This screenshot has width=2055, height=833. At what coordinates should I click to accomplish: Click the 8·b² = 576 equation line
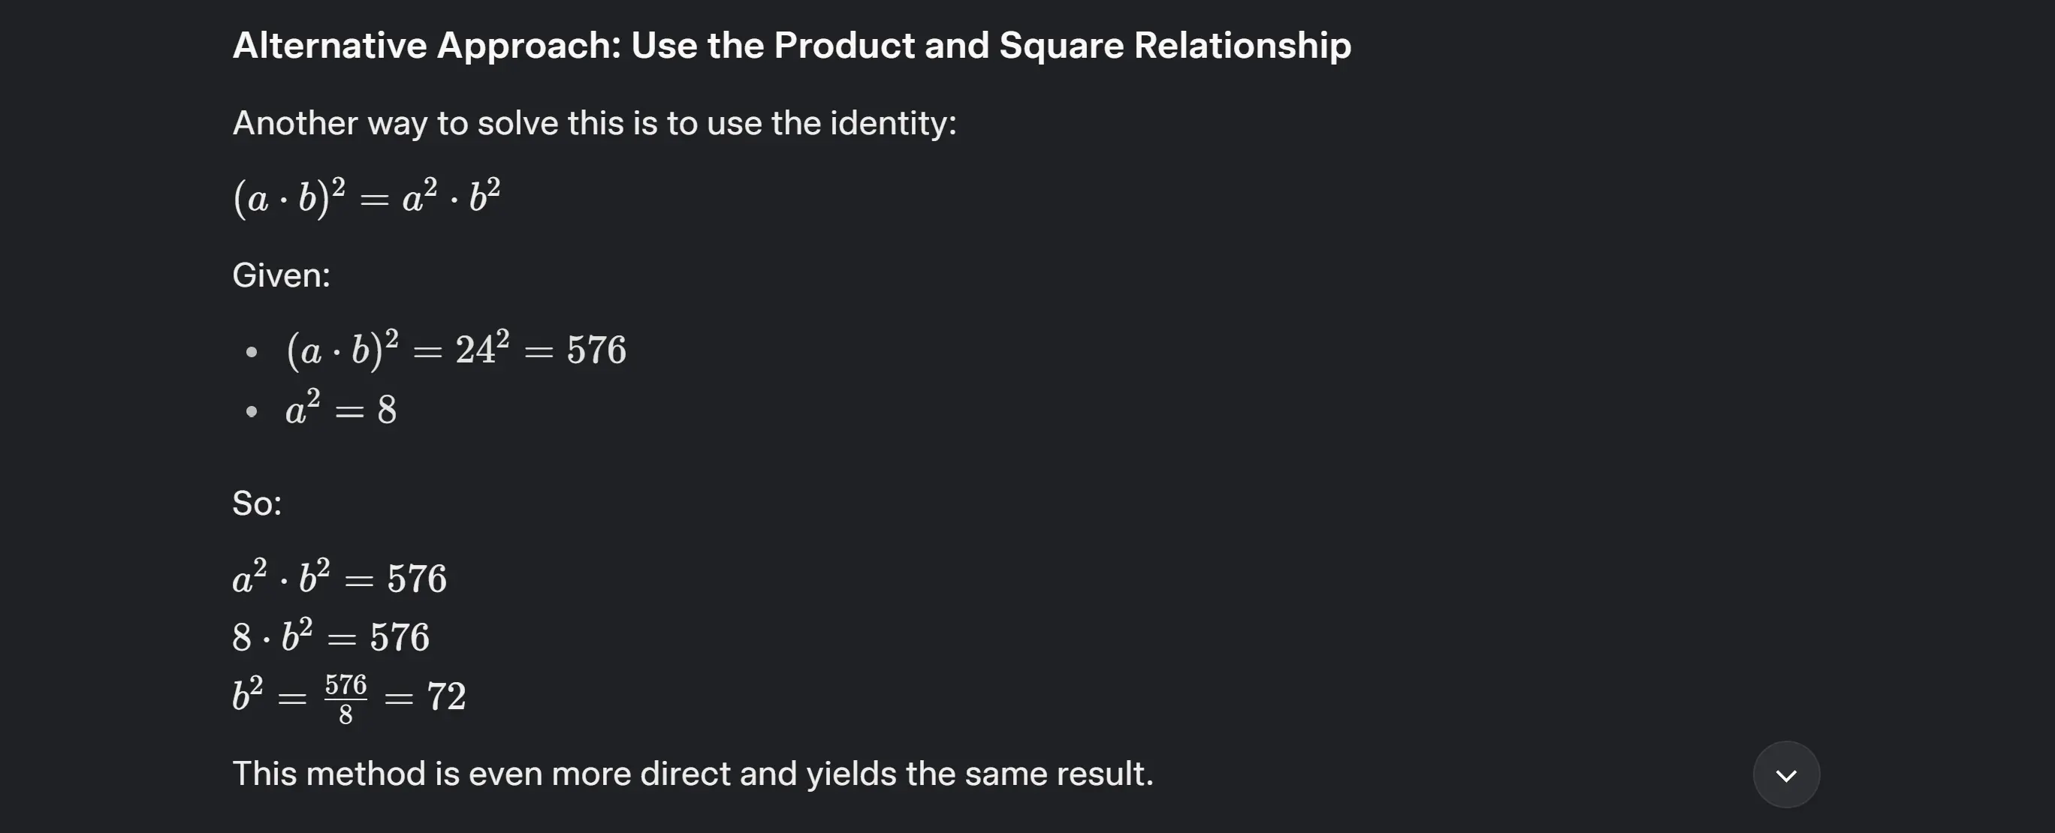[331, 636]
